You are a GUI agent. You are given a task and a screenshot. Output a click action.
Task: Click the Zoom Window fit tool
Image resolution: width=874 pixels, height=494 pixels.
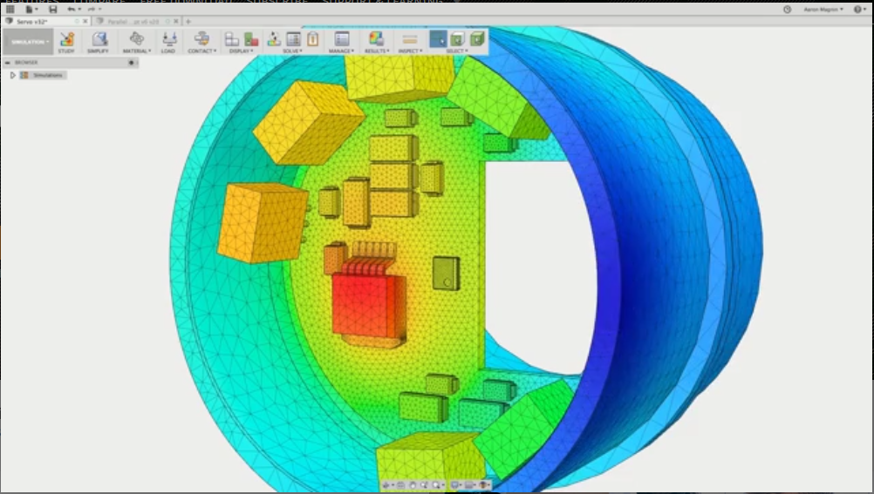pos(437,485)
